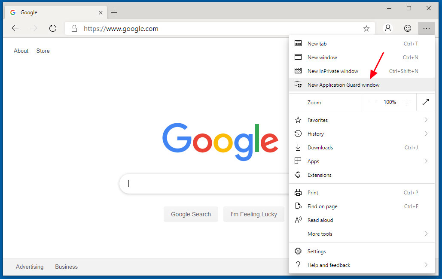442x279 pixels.
Task: Decrease zoom with the minus button
Action: click(372, 102)
